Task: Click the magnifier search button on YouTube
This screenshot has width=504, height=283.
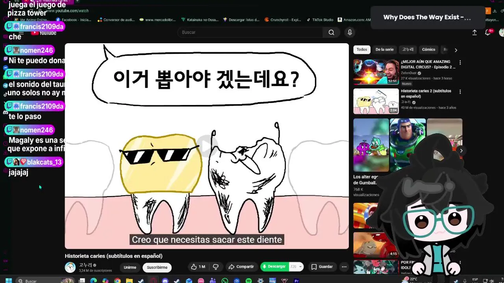Action: [x=332, y=32]
